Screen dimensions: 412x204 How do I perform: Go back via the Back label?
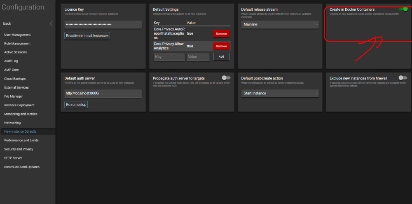point(7,23)
